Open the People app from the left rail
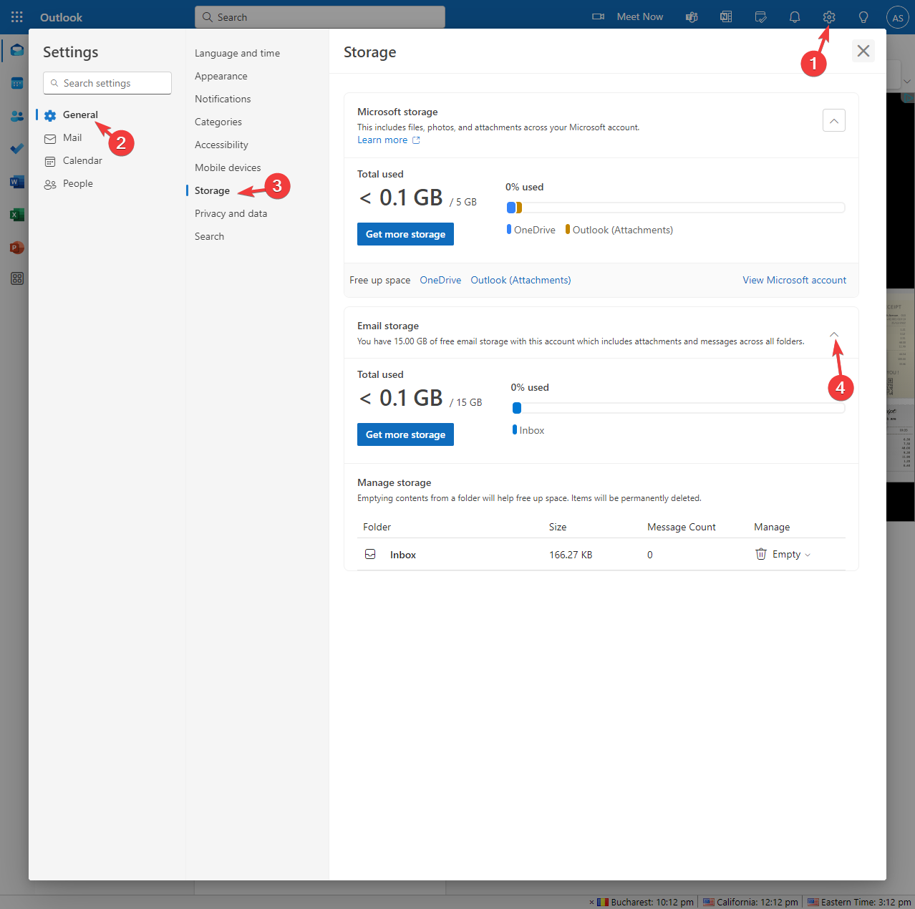915x909 pixels. click(16, 115)
